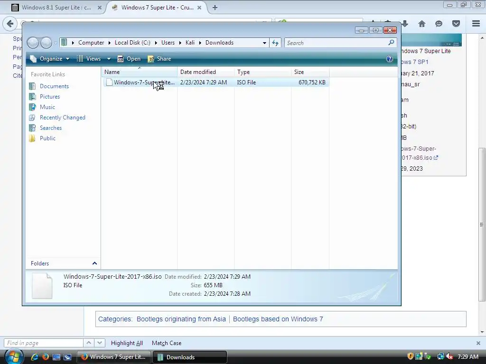The width and height of the screenshot is (486, 364).
Task: Click find previous up-arrow button
Action: [x=89, y=343]
